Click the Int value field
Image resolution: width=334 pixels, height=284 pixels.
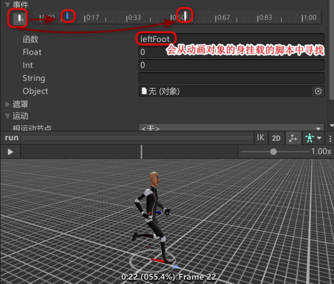click(231, 65)
